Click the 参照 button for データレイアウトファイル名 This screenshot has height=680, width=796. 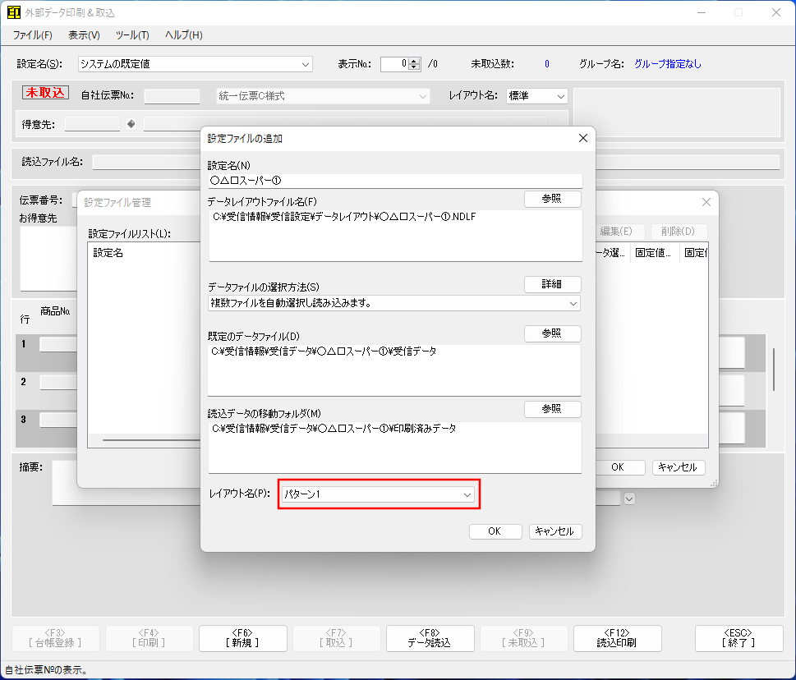tap(552, 199)
